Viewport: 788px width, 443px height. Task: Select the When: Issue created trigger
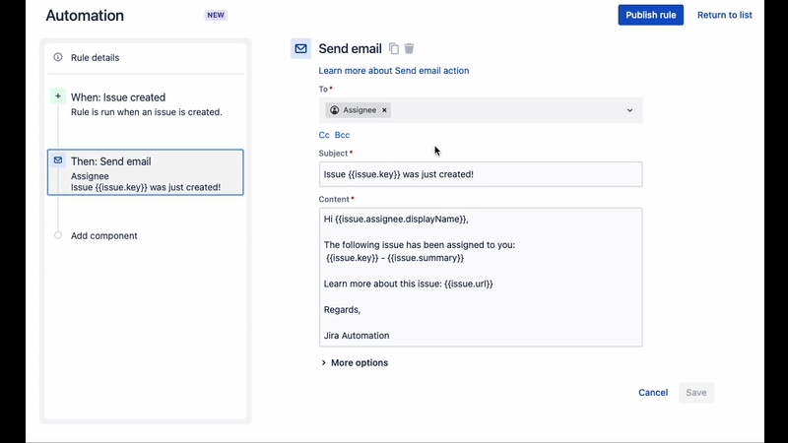118,97
